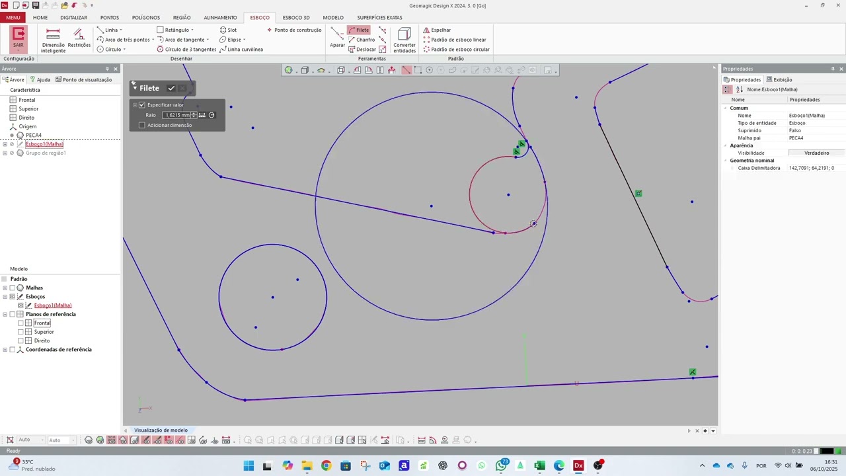Screen dimensions: 846x476
Task: Toggle visibility checkbox of Esboço1(Malha) in Modelo
Action: pos(20,305)
